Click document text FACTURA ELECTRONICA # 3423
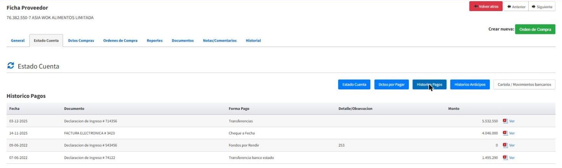 point(89,133)
